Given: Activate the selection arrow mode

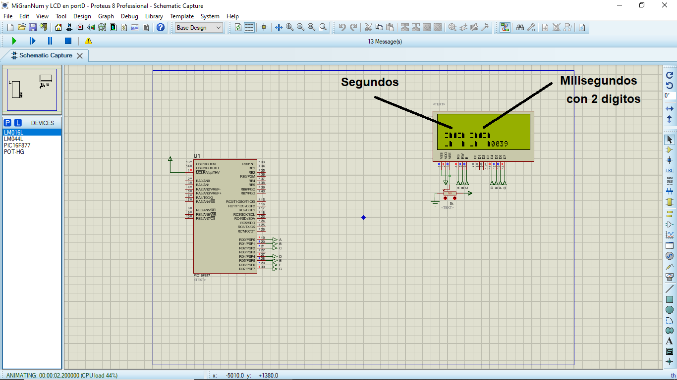Looking at the screenshot, I should pos(670,139).
